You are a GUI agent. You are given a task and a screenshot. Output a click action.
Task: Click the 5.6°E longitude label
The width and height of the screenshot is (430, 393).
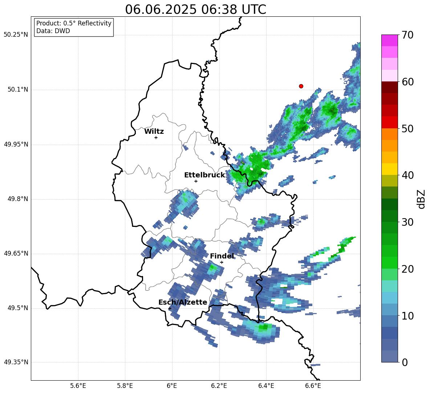[x=78, y=386]
